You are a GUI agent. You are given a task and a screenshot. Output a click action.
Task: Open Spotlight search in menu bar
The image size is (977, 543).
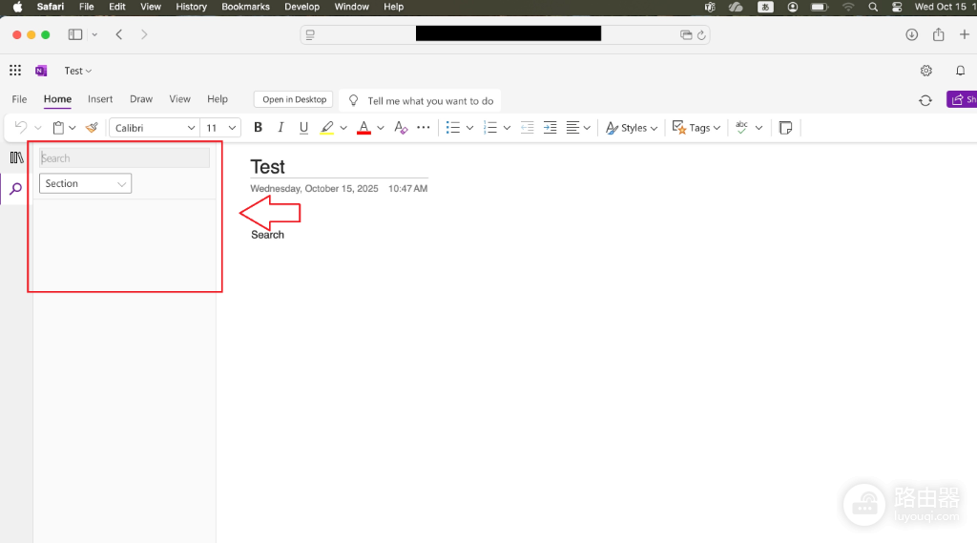point(873,7)
